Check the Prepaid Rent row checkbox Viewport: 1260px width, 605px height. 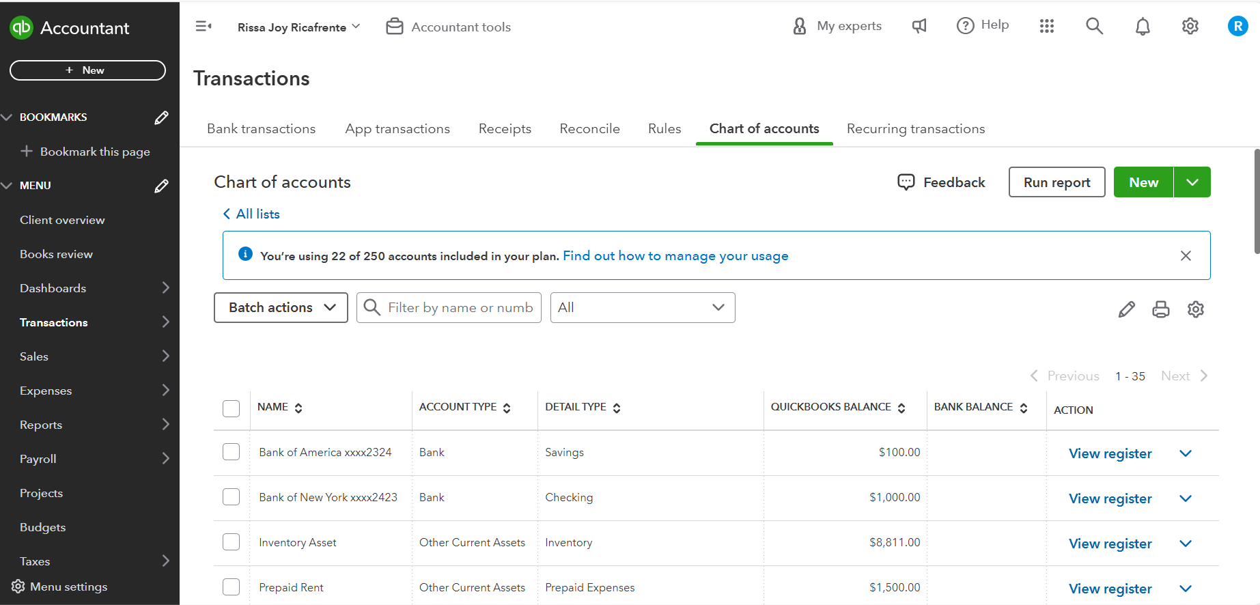click(232, 587)
